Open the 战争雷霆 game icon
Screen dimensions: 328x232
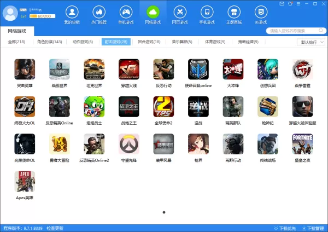(x=302, y=69)
